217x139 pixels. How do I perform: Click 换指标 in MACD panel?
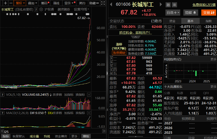80,113
